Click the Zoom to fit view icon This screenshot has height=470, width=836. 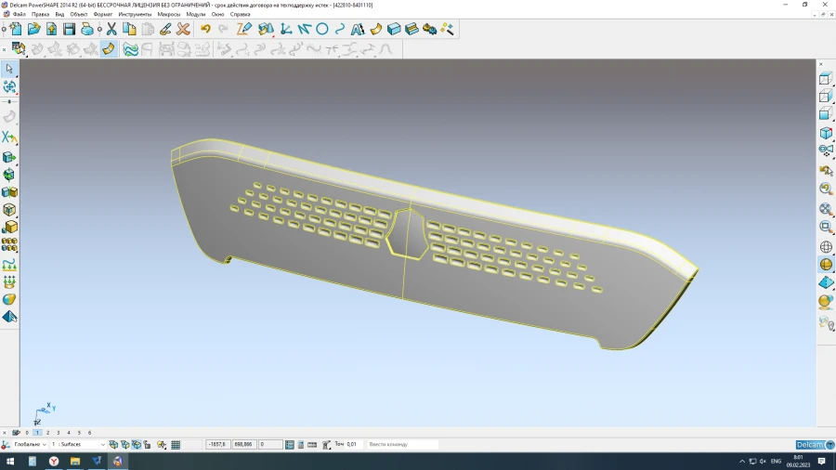click(x=825, y=227)
